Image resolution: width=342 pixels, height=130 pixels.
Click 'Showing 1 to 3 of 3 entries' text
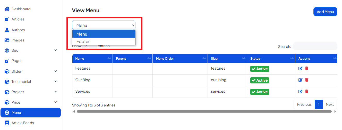94,105
